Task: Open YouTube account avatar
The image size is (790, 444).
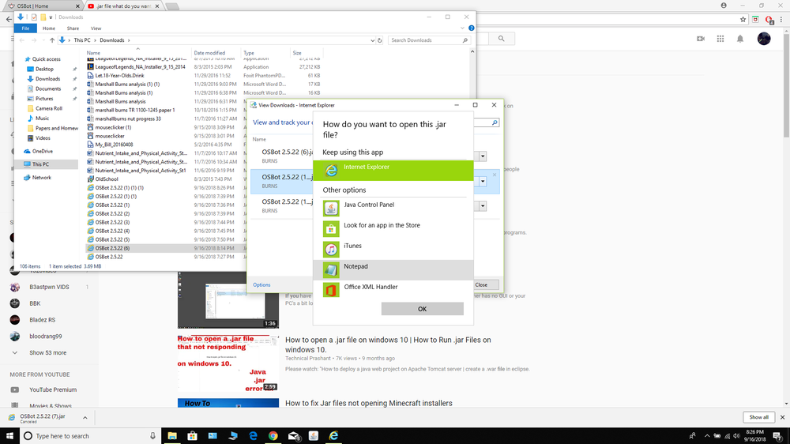Action: coord(764,39)
